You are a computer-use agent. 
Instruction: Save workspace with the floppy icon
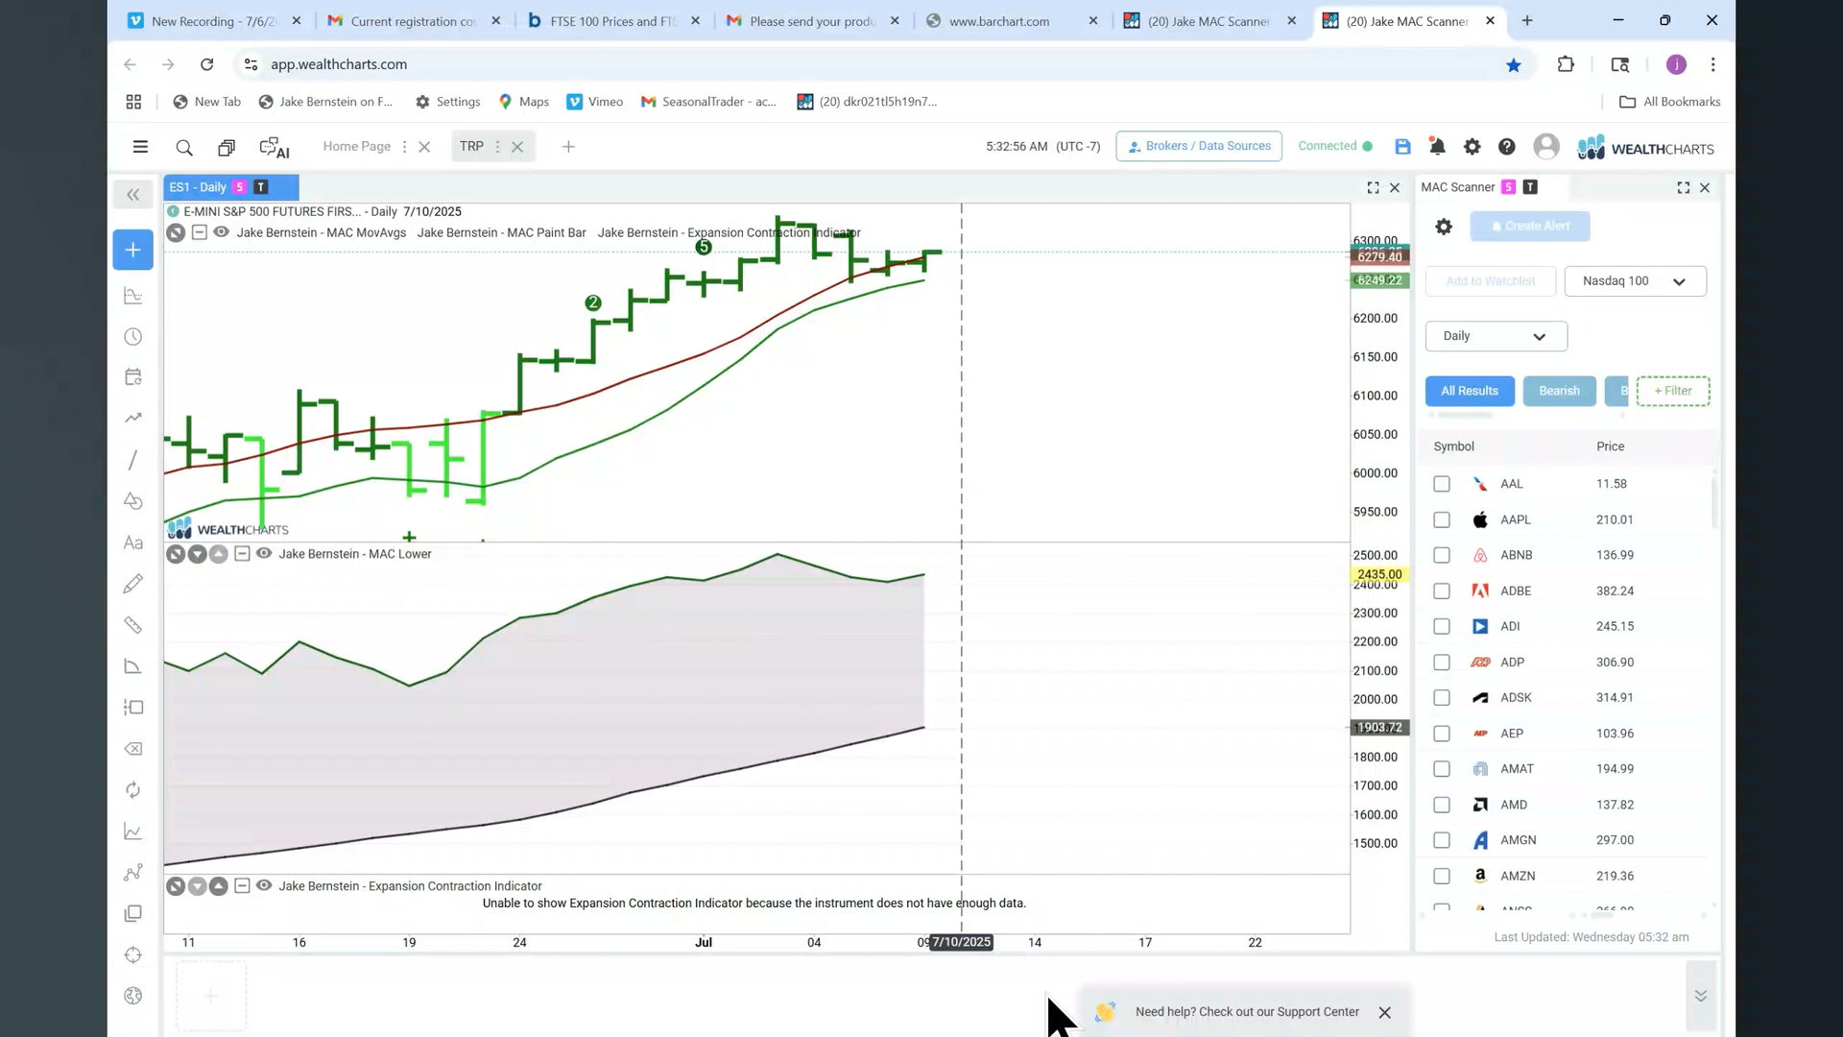coord(1402,147)
